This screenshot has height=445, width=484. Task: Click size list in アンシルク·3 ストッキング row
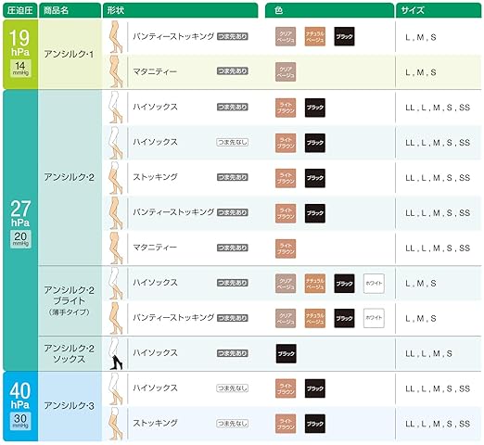(x=438, y=424)
